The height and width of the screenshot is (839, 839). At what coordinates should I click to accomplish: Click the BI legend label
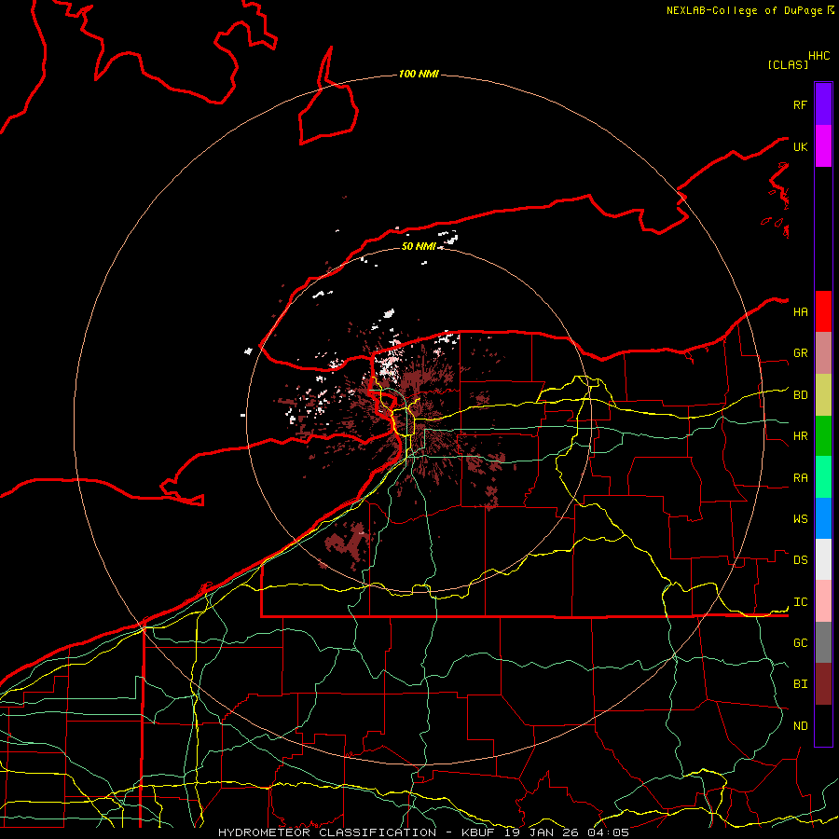[800, 684]
